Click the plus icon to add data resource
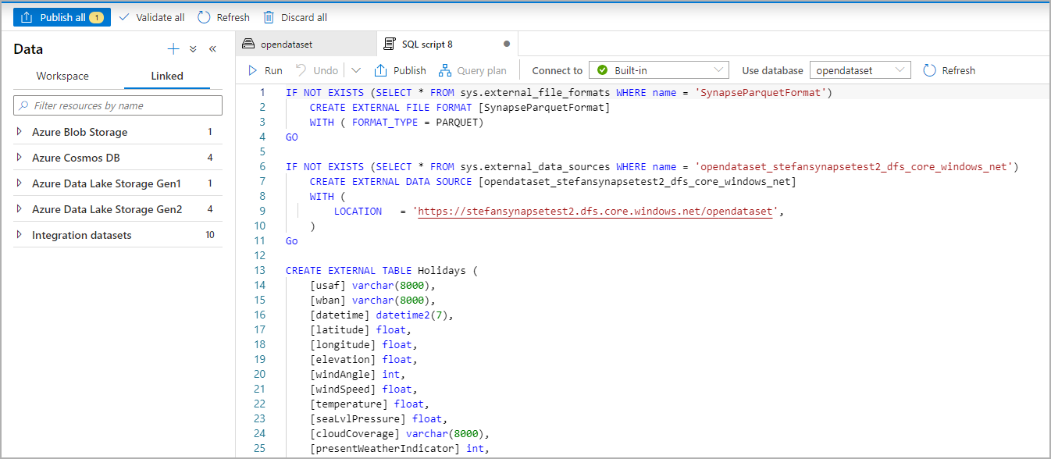This screenshot has height=459, width=1051. (173, 49)
